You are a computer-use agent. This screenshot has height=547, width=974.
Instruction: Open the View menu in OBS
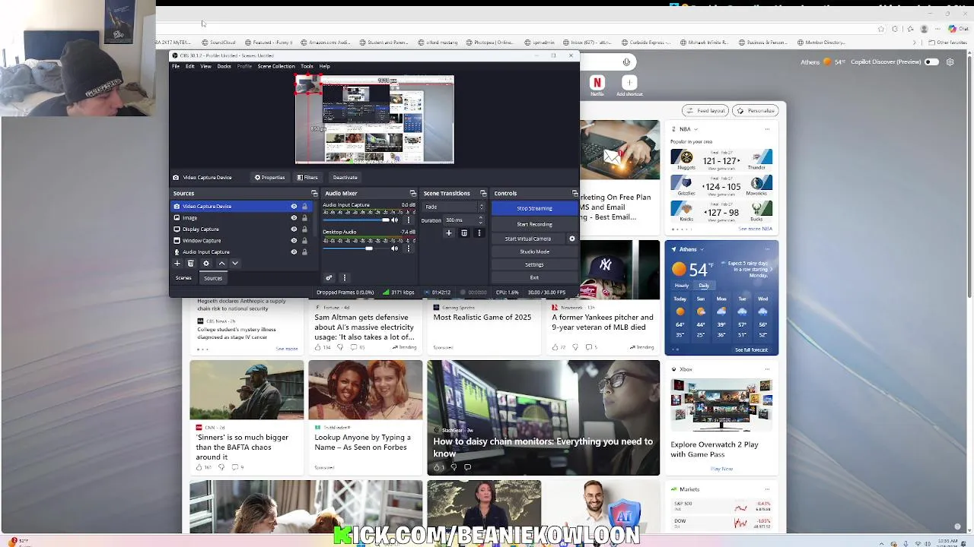tap(205, 66)
